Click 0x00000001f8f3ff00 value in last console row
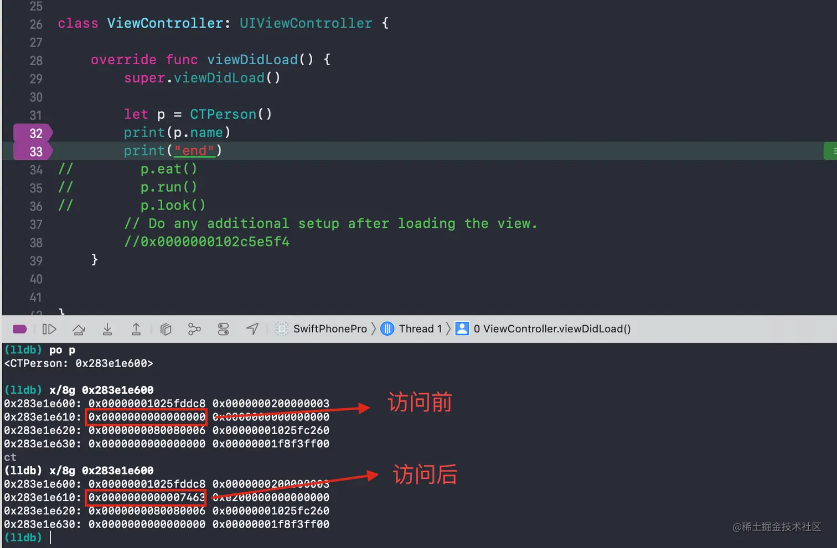 click(271, 524)
